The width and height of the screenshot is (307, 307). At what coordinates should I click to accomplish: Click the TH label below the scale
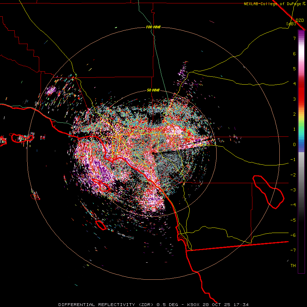click(293, 265)
